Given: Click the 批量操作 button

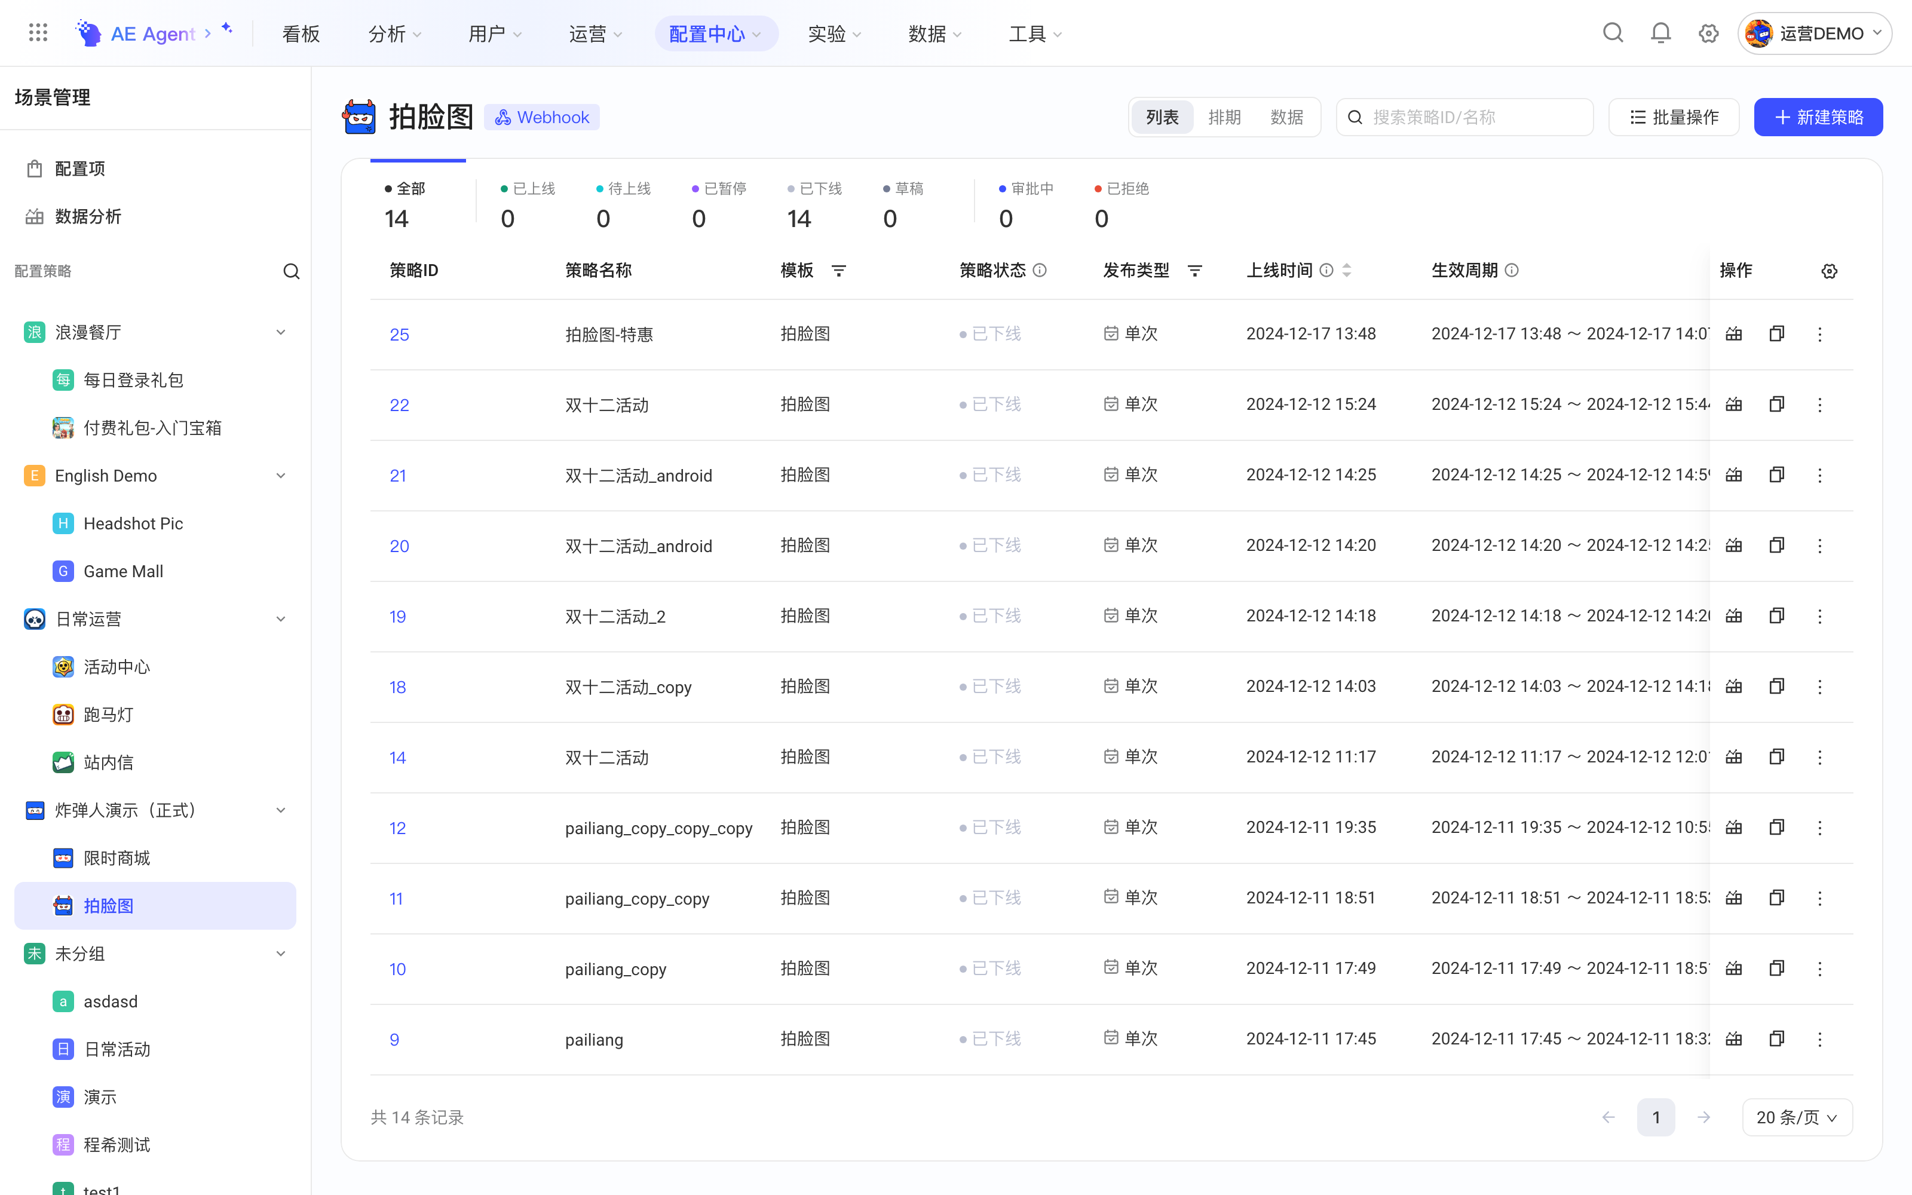Looking at the screenshot, I should (1674, 117).
